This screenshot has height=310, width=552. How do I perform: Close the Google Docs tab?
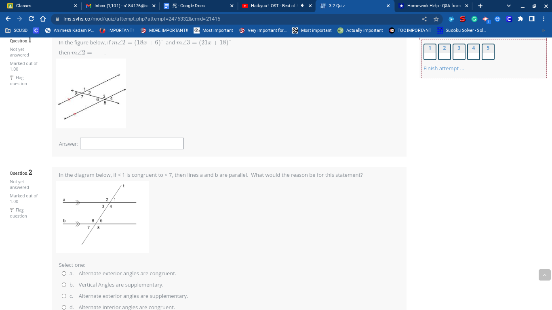[232, 6]
